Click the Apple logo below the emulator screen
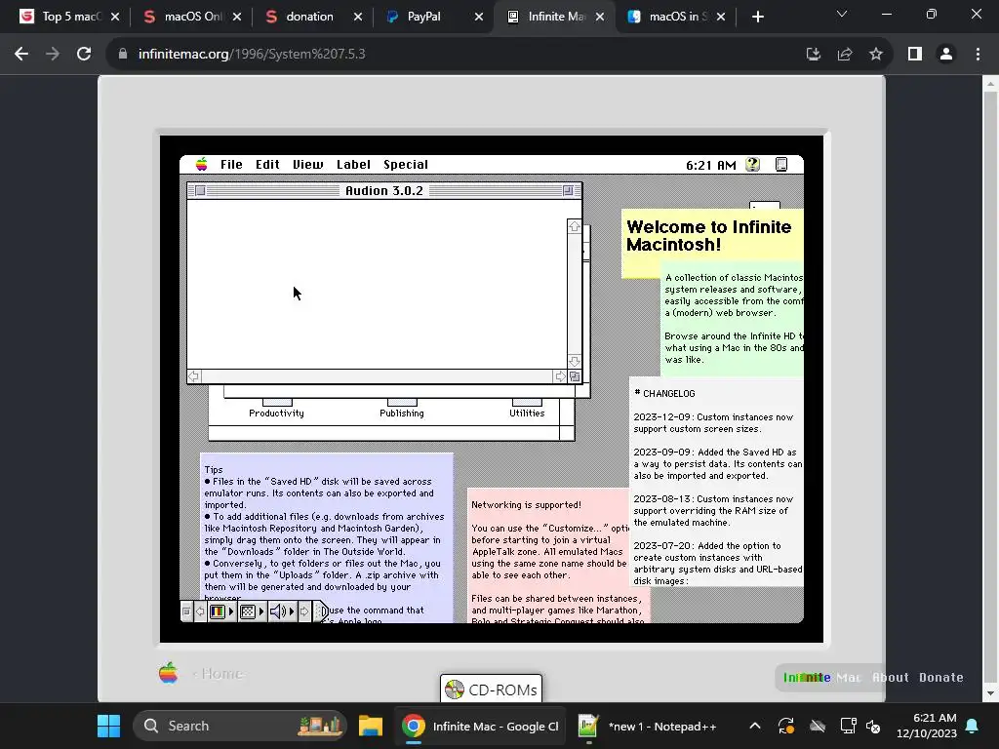 click(x=169, y=673)
